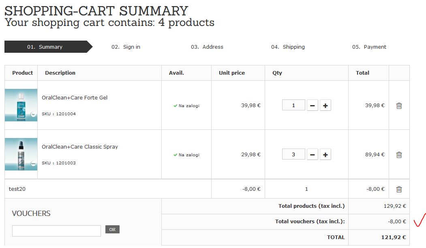Viewport: 426px width, 248px height.
Task: Open the Forte Gel product thumbnail
Action: click(x=21, y=105)
